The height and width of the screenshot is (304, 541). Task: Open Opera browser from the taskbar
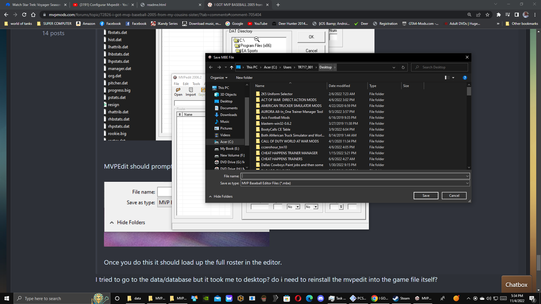pos(298,298)
